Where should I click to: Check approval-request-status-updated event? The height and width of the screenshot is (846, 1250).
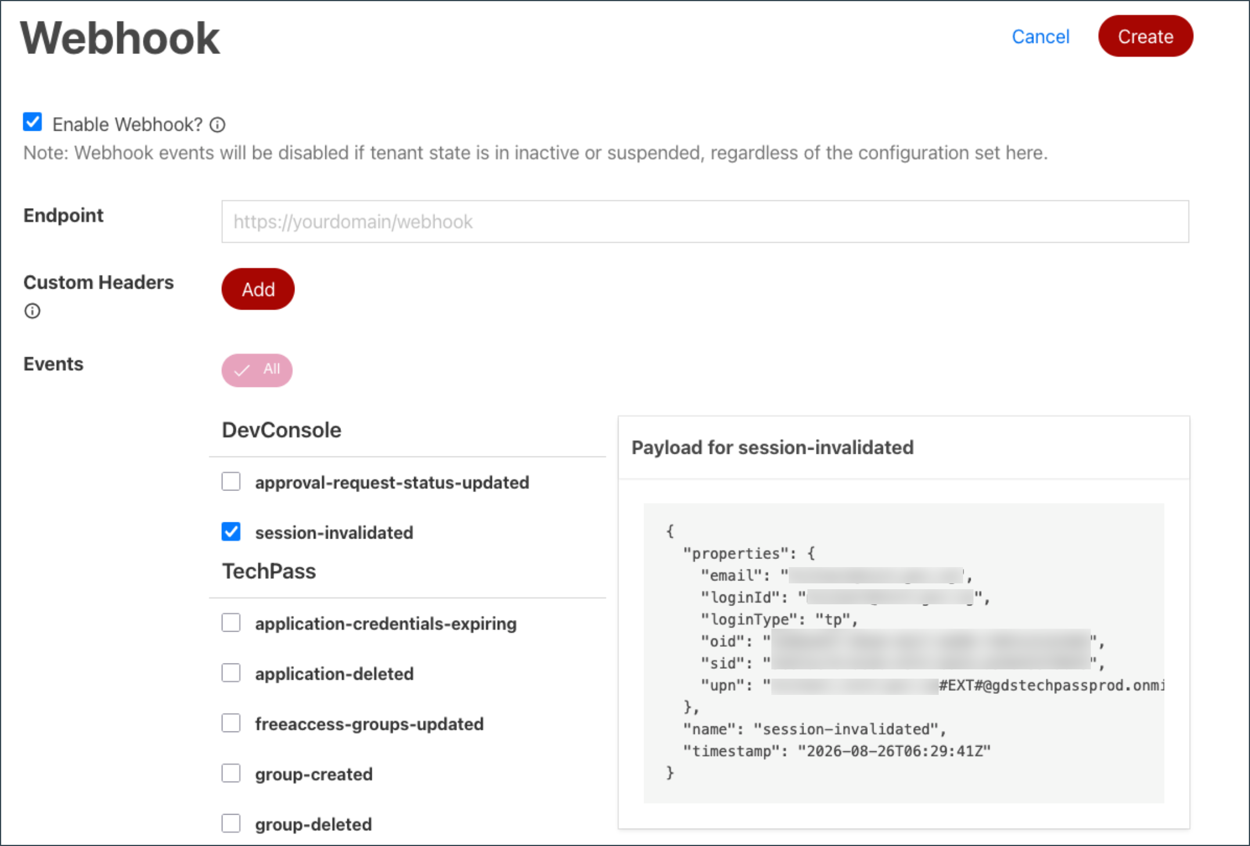(231, 482)
